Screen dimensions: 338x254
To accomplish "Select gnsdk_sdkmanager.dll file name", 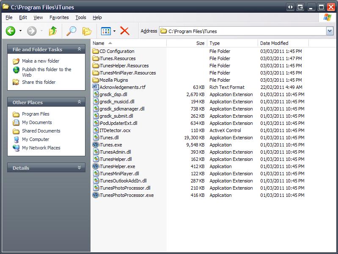I will pyautogui.click(x=122, y=109).
